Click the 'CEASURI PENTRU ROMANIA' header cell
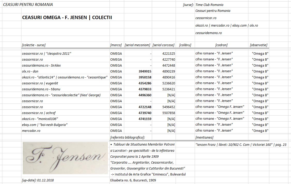Screen dimensions: 291x184 pyautogui.click(x=28, y=5)
